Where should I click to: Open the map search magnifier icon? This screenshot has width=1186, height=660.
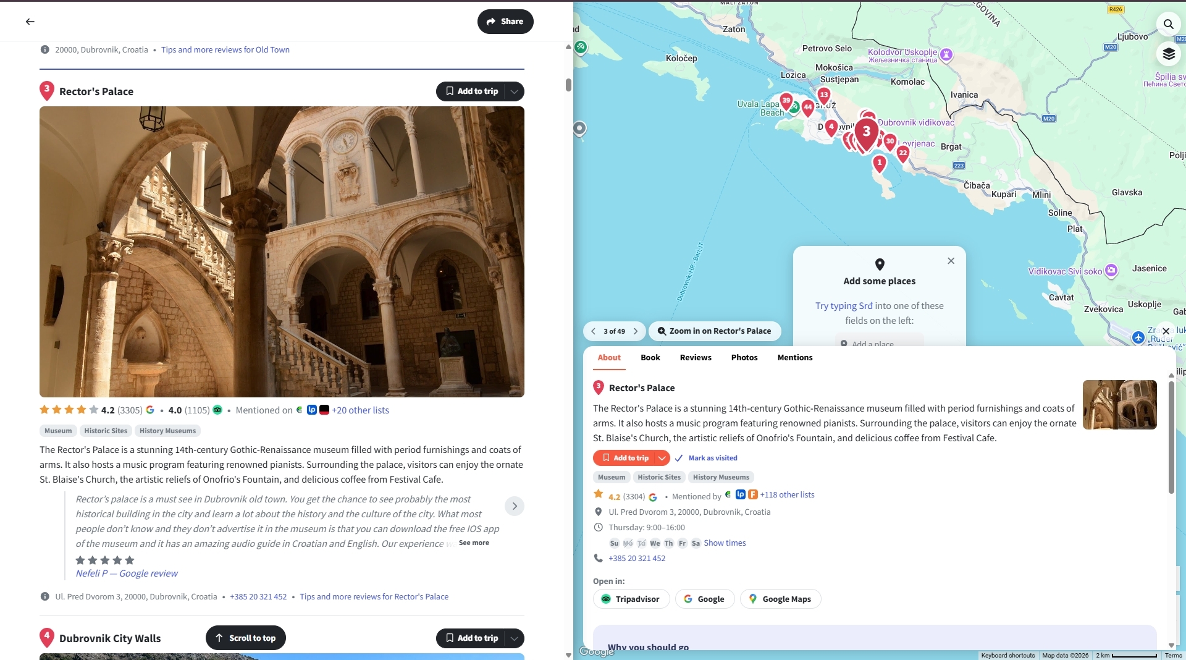[x=1168, y=24]
